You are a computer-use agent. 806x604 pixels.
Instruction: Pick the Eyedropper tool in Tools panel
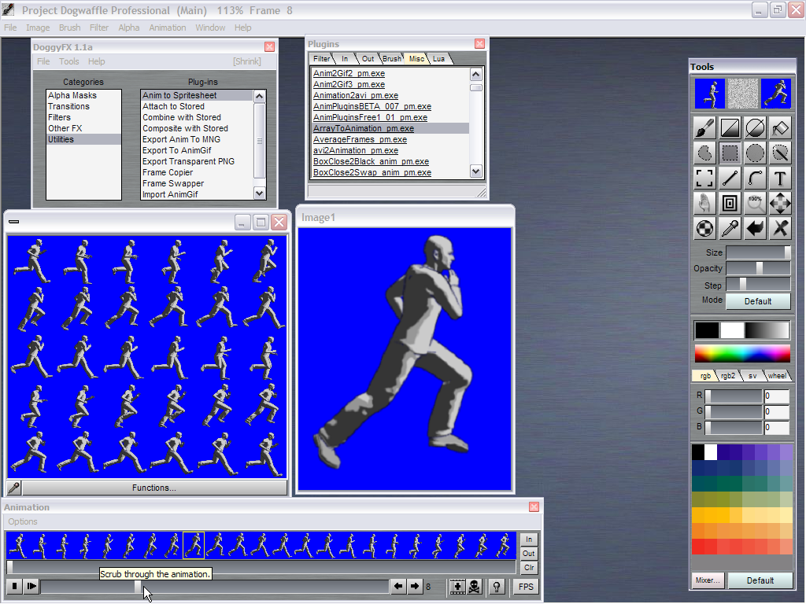[730, 229]
